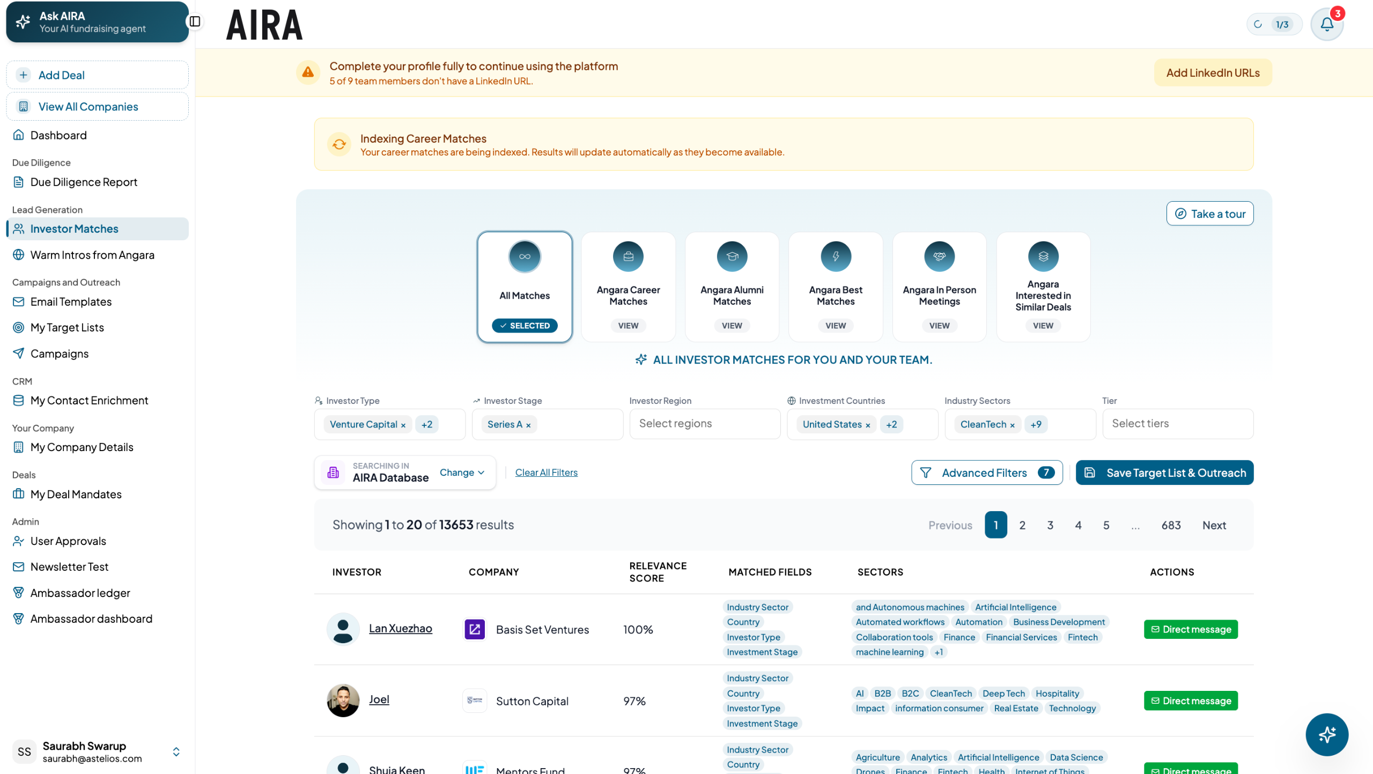Click the Angara In Person Meetings handshake icon

click(939, 256)
